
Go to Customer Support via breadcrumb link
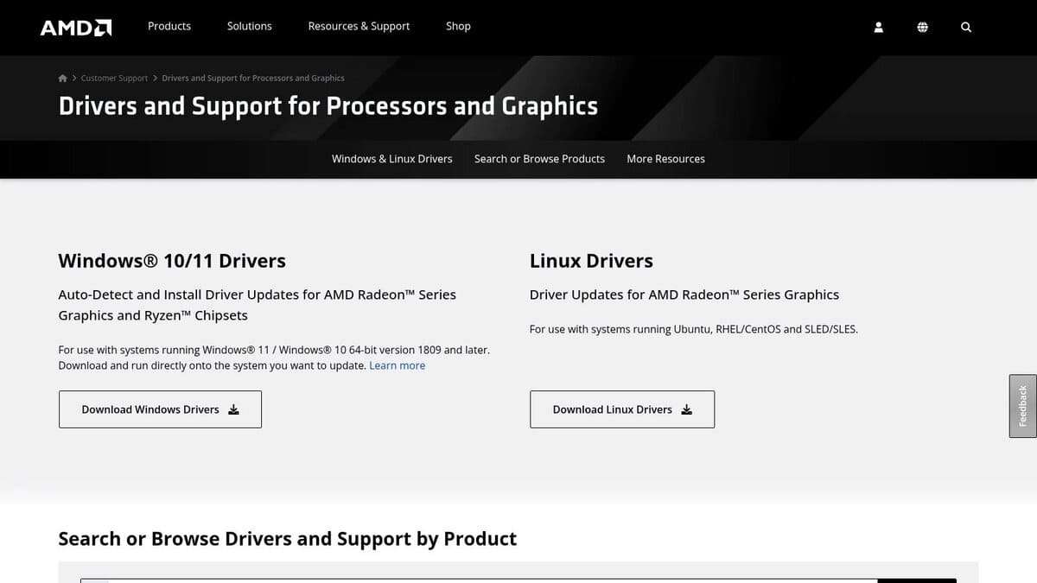pyautogui.click(x=113, y=78)
